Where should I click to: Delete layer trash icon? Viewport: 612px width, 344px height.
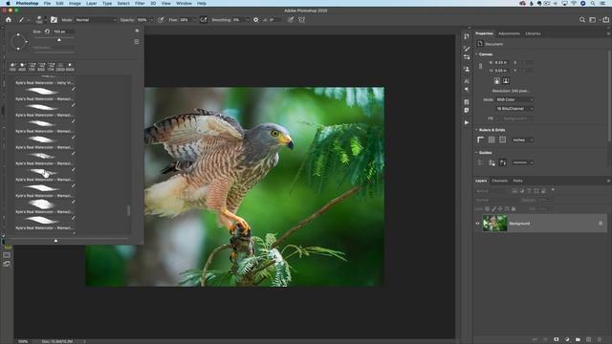click(600, 339)
